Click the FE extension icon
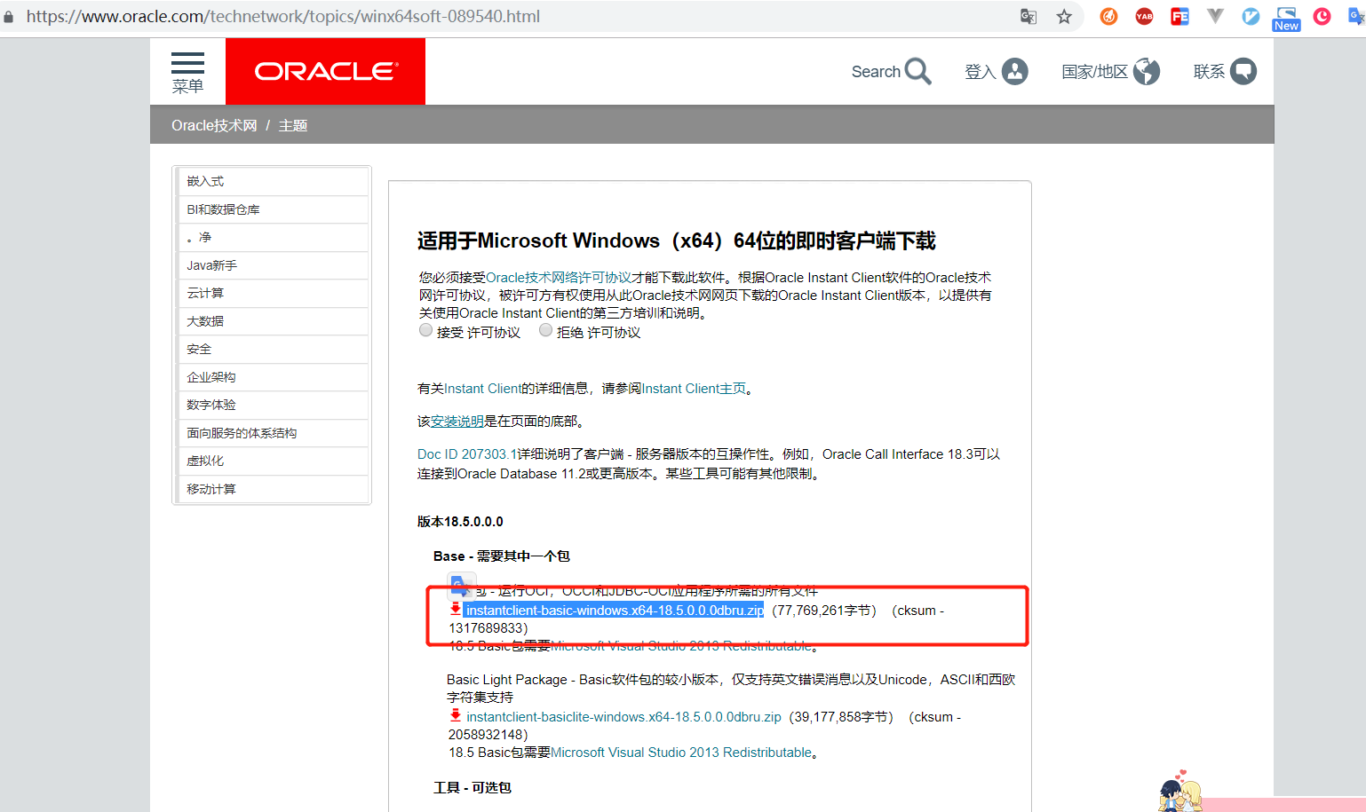 coord(1179,16)
